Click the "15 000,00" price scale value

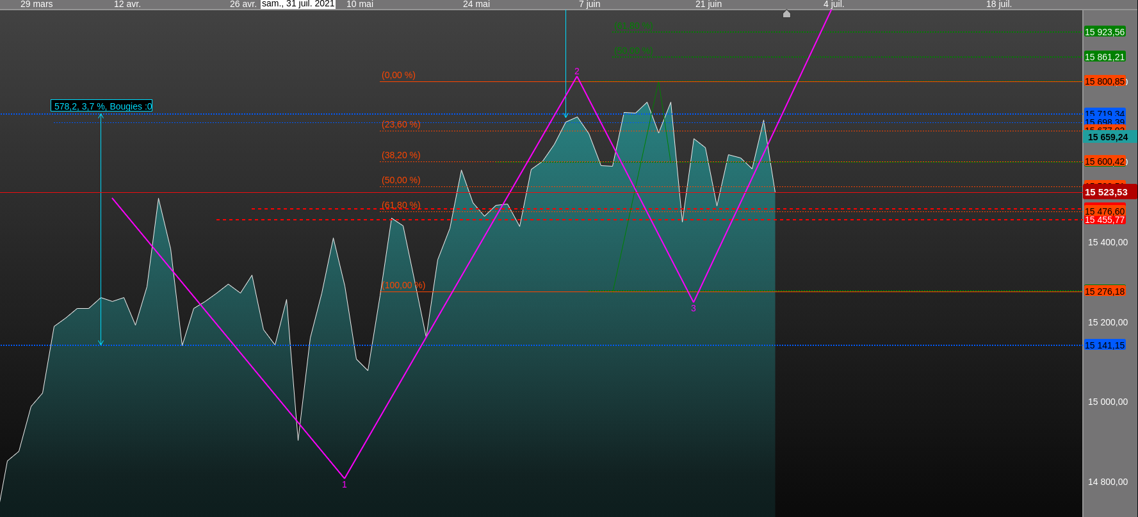[x=1108, y=402]
